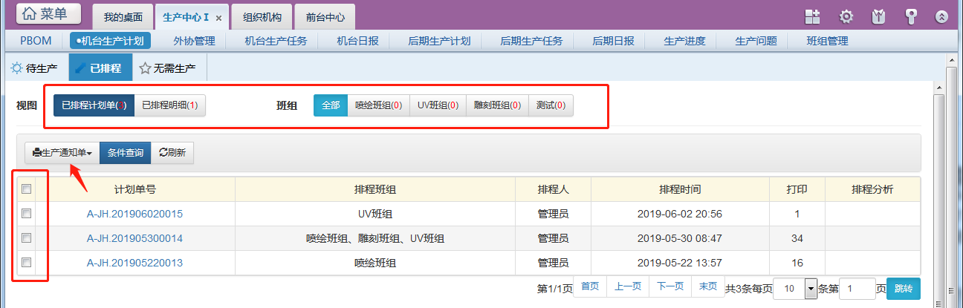Viewport: 963px width, 308px height.
Task: Open 生产问题 menu item
Action: pyautogui.click(x=756, y=41)
